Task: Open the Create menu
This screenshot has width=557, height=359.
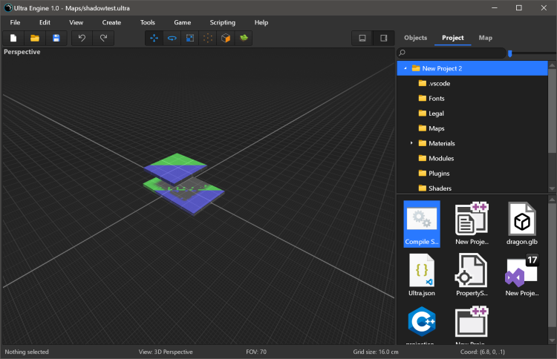Action: [x=111, y=22]
